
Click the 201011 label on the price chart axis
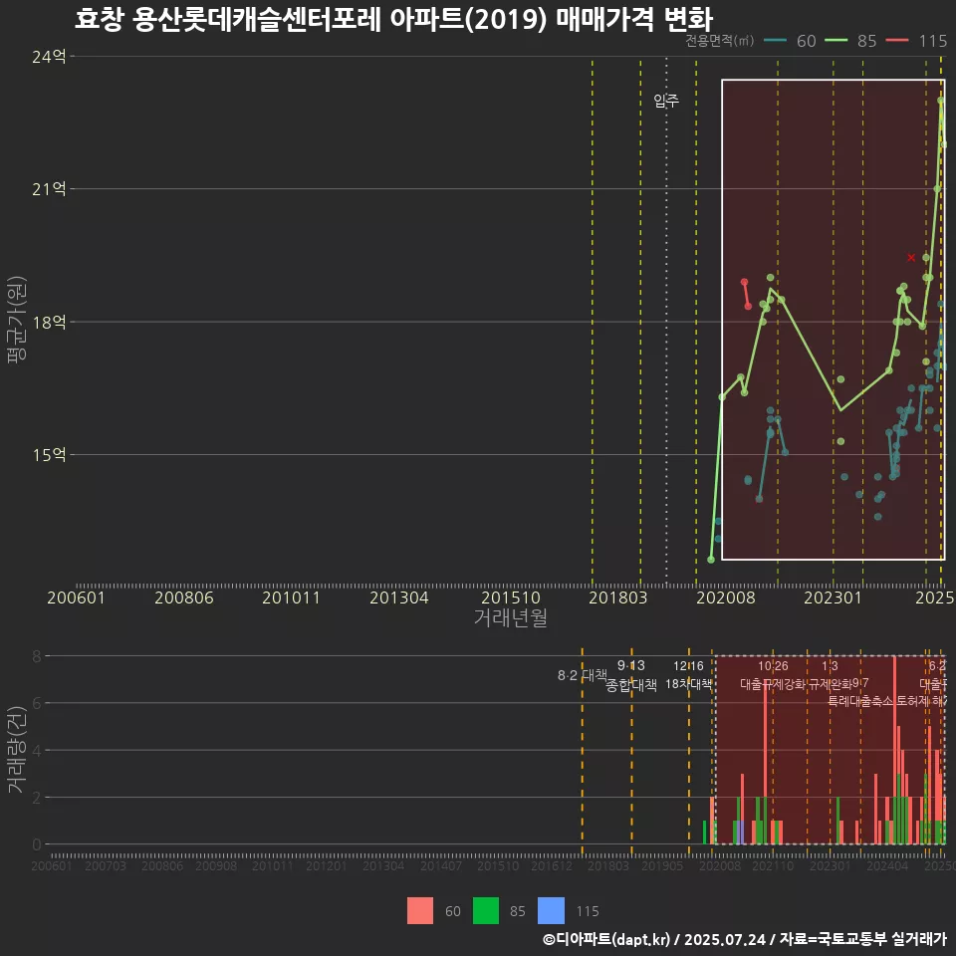coord(291,597)
